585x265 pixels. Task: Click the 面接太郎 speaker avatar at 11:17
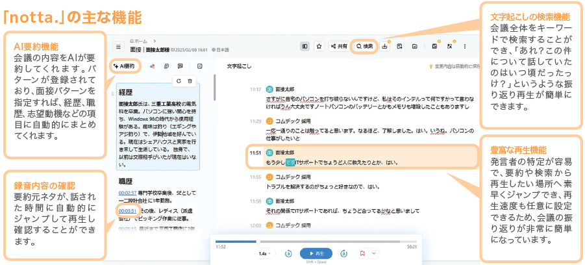[269, 90]
